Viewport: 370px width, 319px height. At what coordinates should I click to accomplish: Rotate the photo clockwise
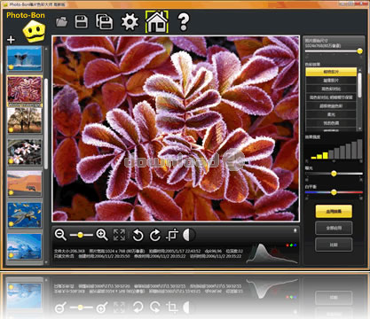tap(154, 236)
